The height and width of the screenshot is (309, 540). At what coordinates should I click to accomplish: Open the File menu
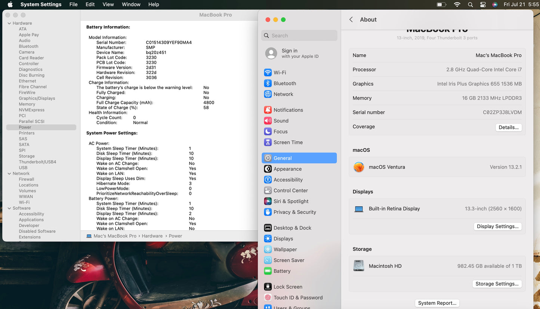(x=74, y=4)
